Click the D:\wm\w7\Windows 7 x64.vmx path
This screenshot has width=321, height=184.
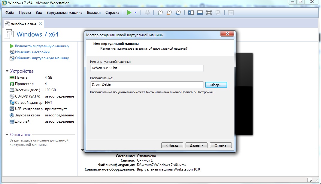tap(162, 165)
